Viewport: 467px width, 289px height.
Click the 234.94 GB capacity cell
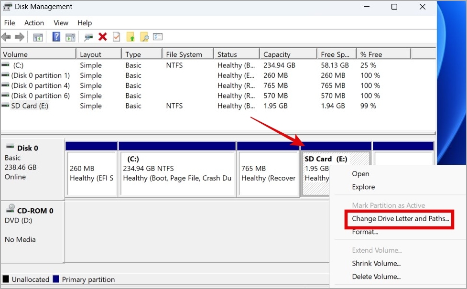pos(279,65)
